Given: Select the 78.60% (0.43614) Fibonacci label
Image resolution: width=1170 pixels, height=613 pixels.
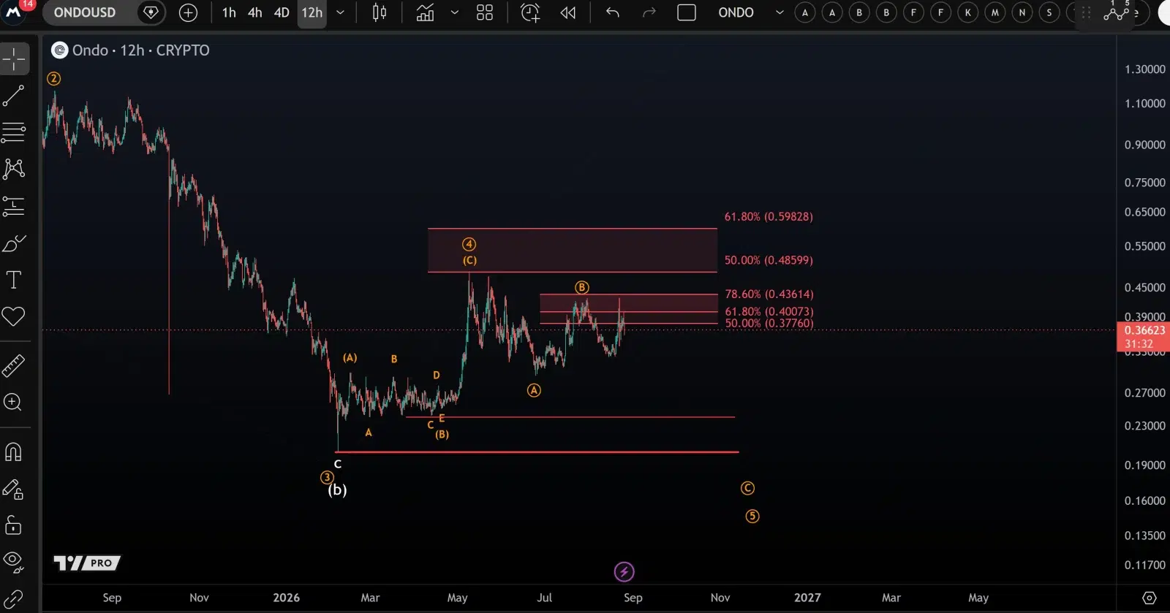Looking at the screenshot, I should click(769, 294).
